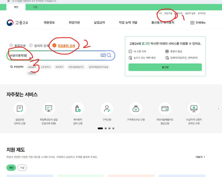Click 증명서 발급 text link

click(176, 51)
